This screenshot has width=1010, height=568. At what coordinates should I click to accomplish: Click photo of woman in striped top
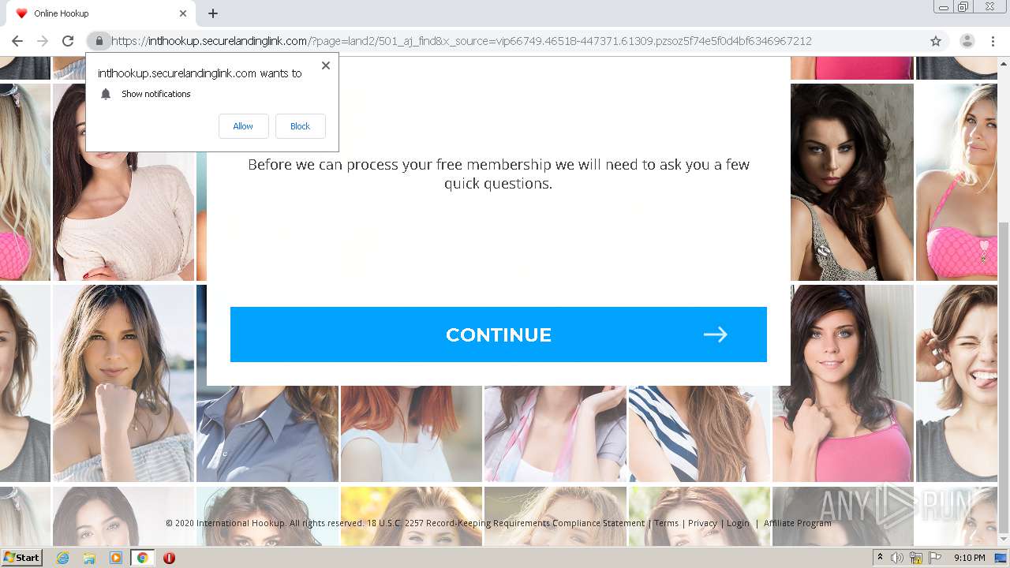[x=699, y=432]
